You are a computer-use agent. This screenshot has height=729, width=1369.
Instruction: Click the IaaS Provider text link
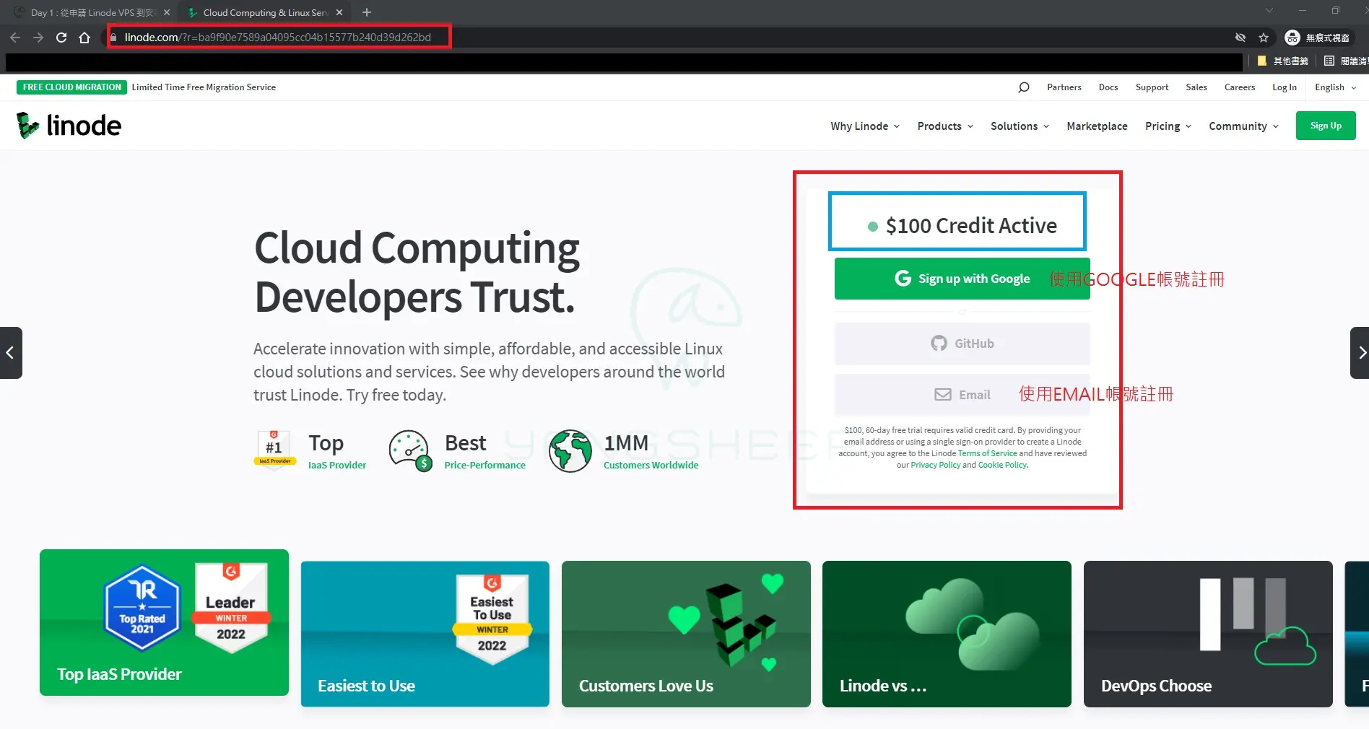coord(337,466)
